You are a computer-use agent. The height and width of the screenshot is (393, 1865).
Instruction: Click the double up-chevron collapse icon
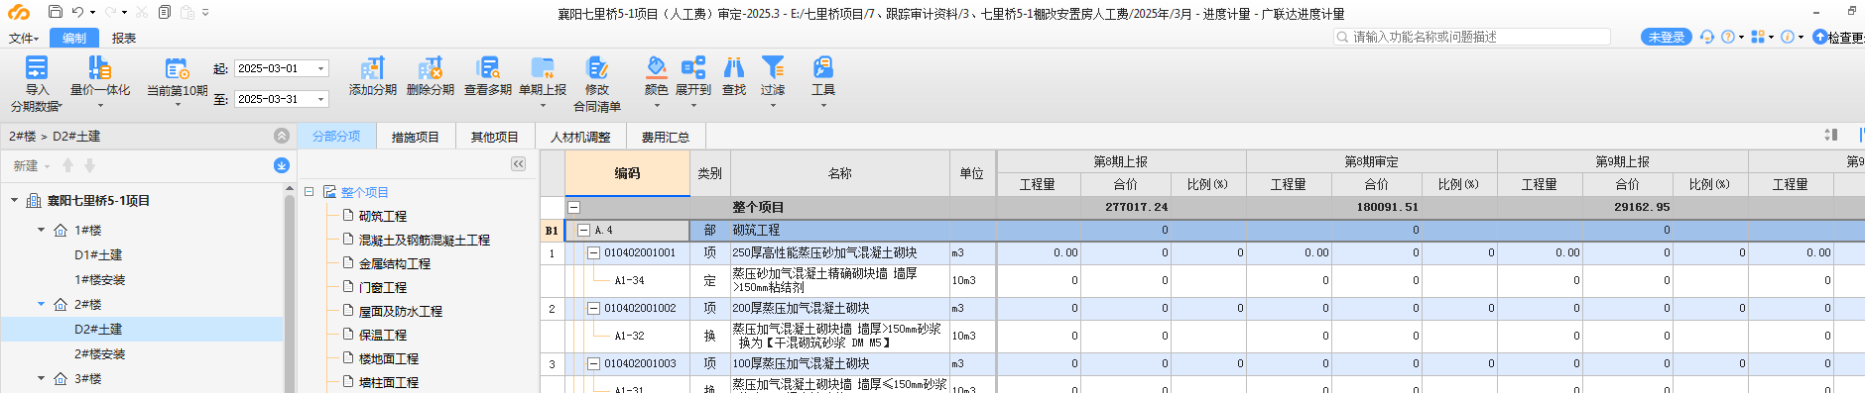[282, 136]
